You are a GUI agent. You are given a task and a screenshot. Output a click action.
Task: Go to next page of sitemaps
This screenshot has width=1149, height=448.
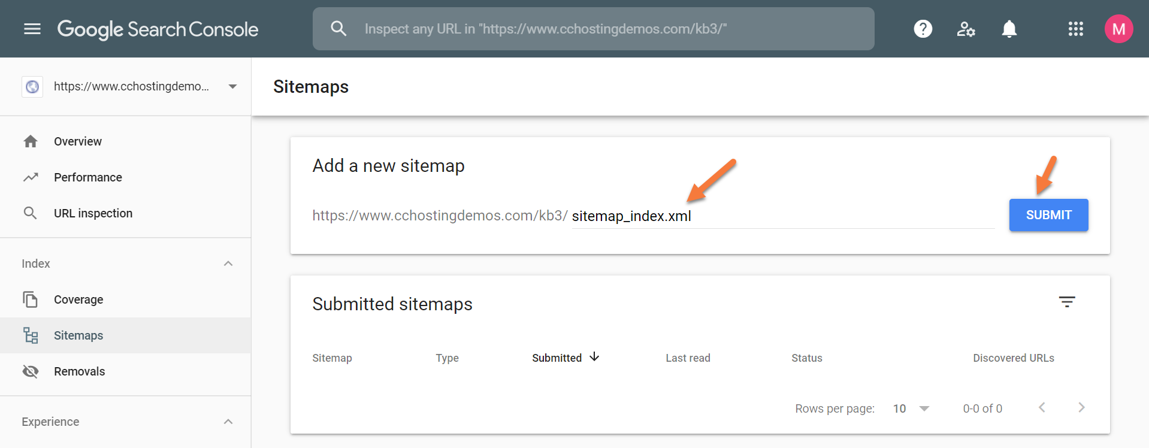[x=1081, y=408]
